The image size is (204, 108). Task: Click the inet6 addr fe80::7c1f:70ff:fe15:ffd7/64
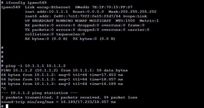tap(73, 16)
